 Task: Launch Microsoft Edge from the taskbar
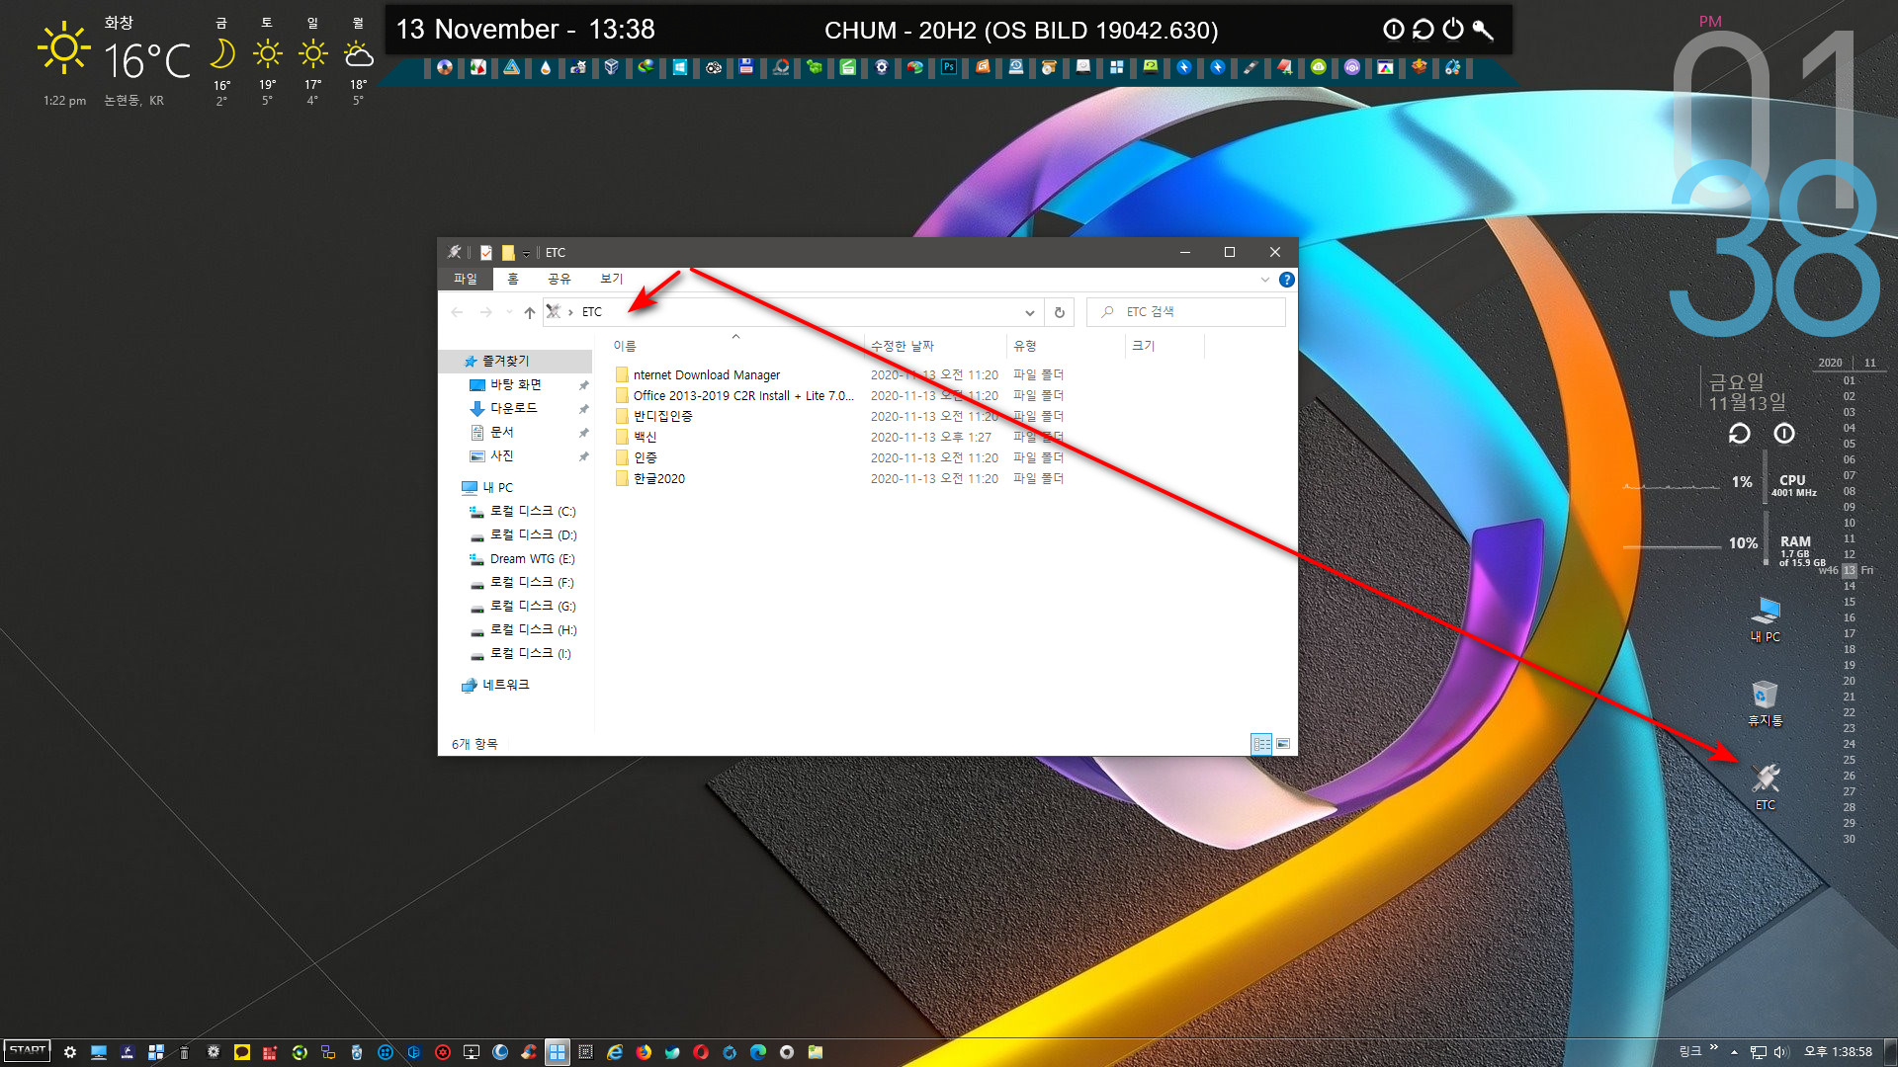point(758,1052)
